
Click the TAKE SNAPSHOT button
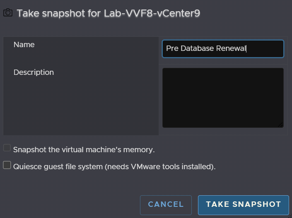click(x=244, y=205)
